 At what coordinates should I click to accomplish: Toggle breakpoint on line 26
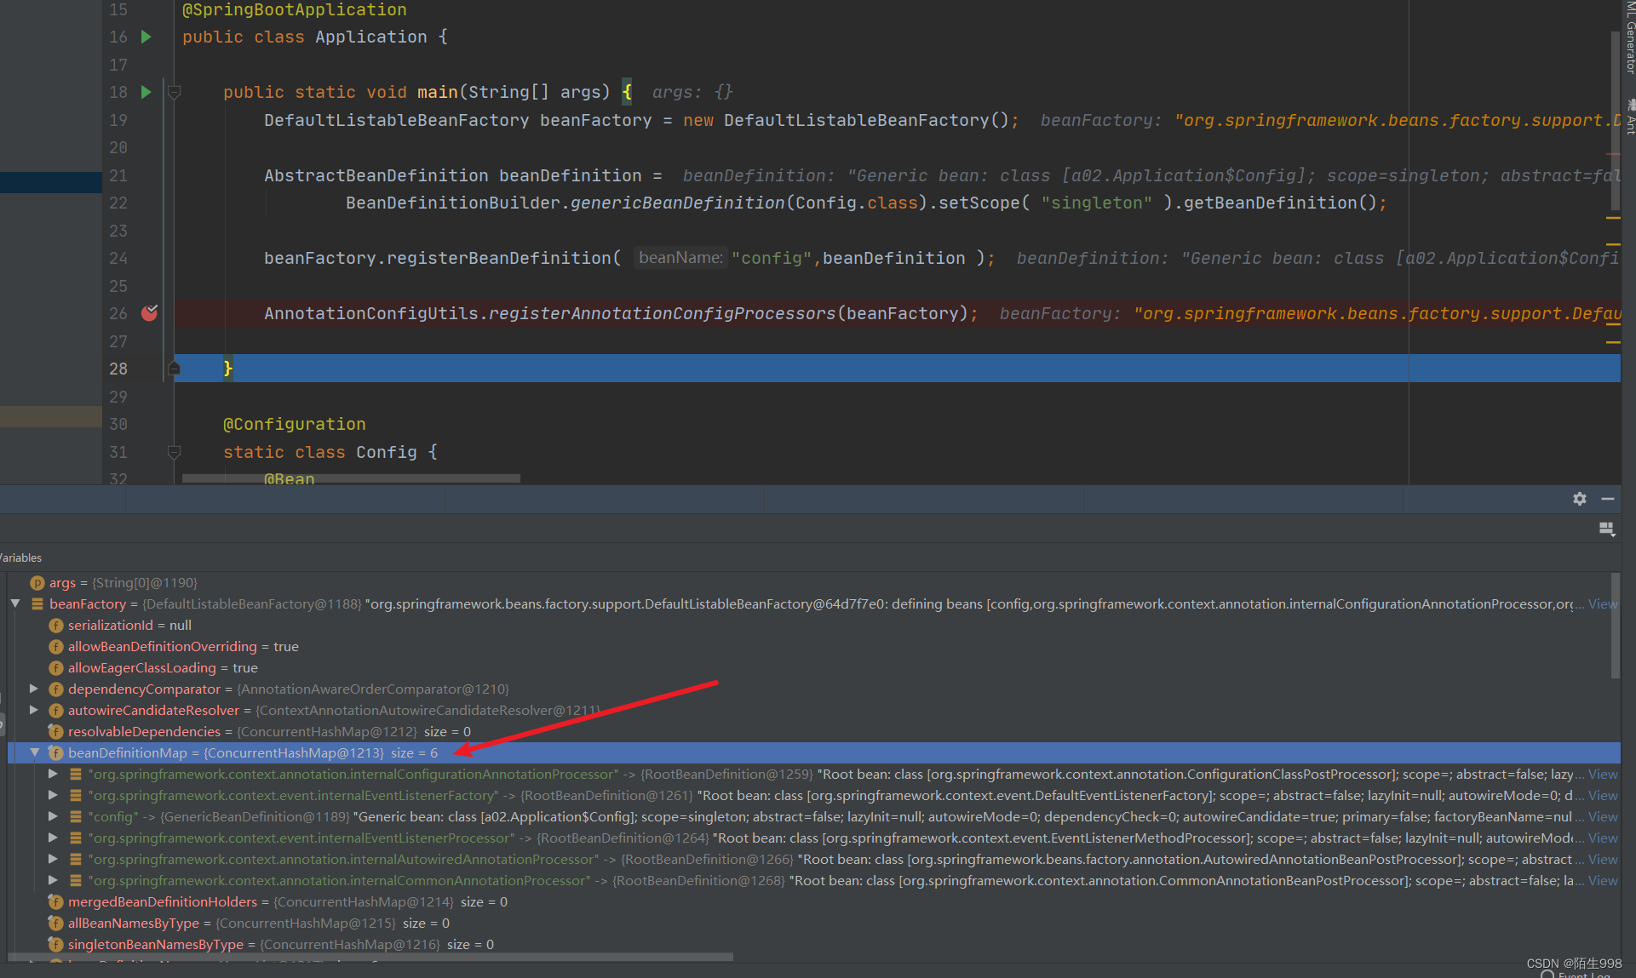click(149, 313)
